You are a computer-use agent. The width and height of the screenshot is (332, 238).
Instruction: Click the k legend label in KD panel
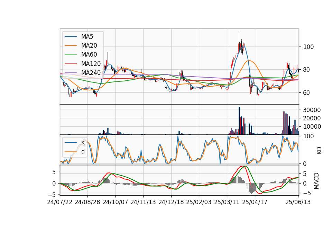[x=83, y=142]
